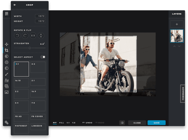
Task: Choose the 16:9 aspect ratio preset
Action: tap(38, 93)
